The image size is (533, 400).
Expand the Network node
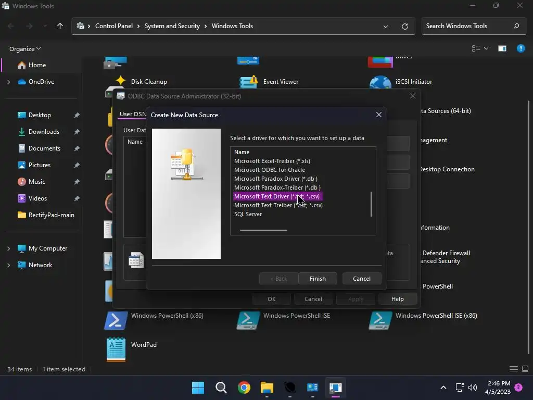tap(9, 265)
